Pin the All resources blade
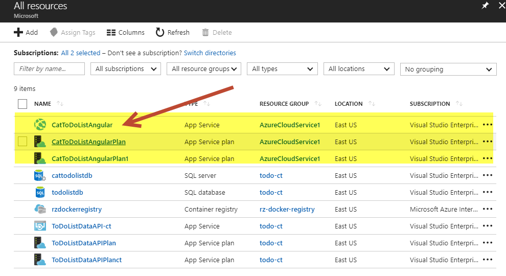 point(485,6)
